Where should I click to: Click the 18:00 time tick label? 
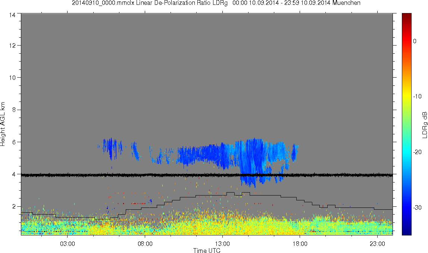[300, 244]
